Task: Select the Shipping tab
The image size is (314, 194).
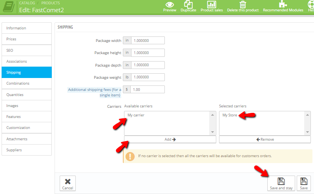Action: (x=27, y=73)
